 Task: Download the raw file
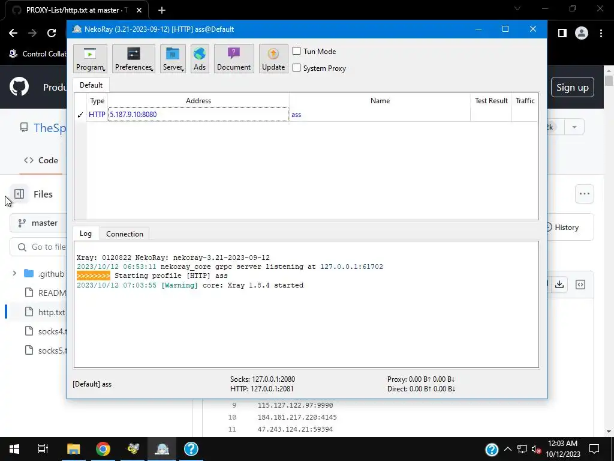(559, 284)
